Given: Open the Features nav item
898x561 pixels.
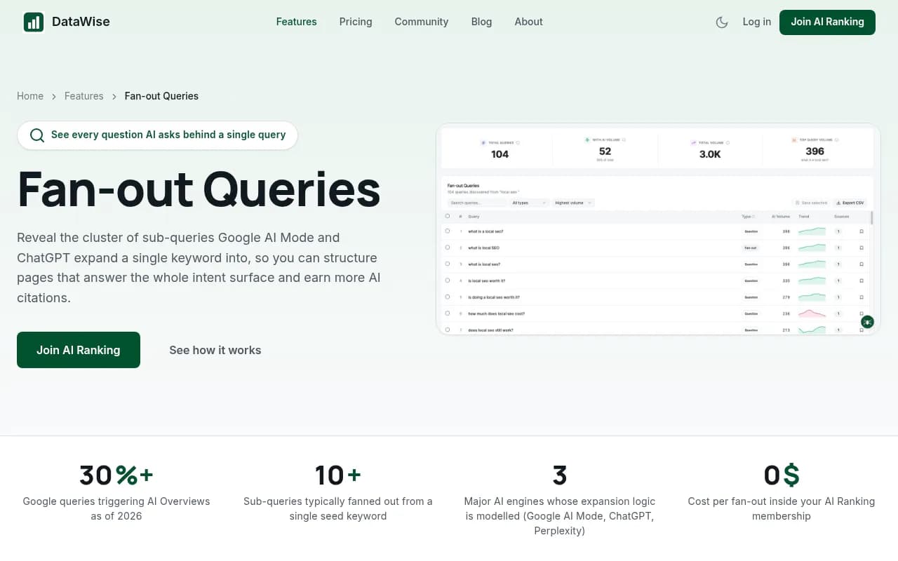Looking at the screenshot, I should [296, 22].
